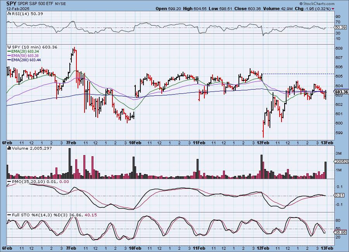This screenshot has height=252, width=349.
Task: Click 13Feb on the price chart date axis
Action: (x=327, y=143)
